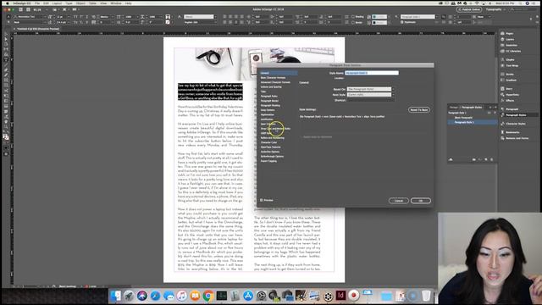Open the File menu
Screen dimensions: 542x305
coord(37,3)
